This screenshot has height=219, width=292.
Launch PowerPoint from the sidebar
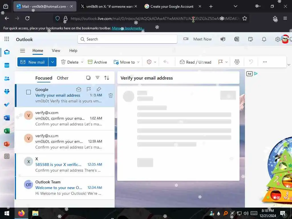coord(7,144)
